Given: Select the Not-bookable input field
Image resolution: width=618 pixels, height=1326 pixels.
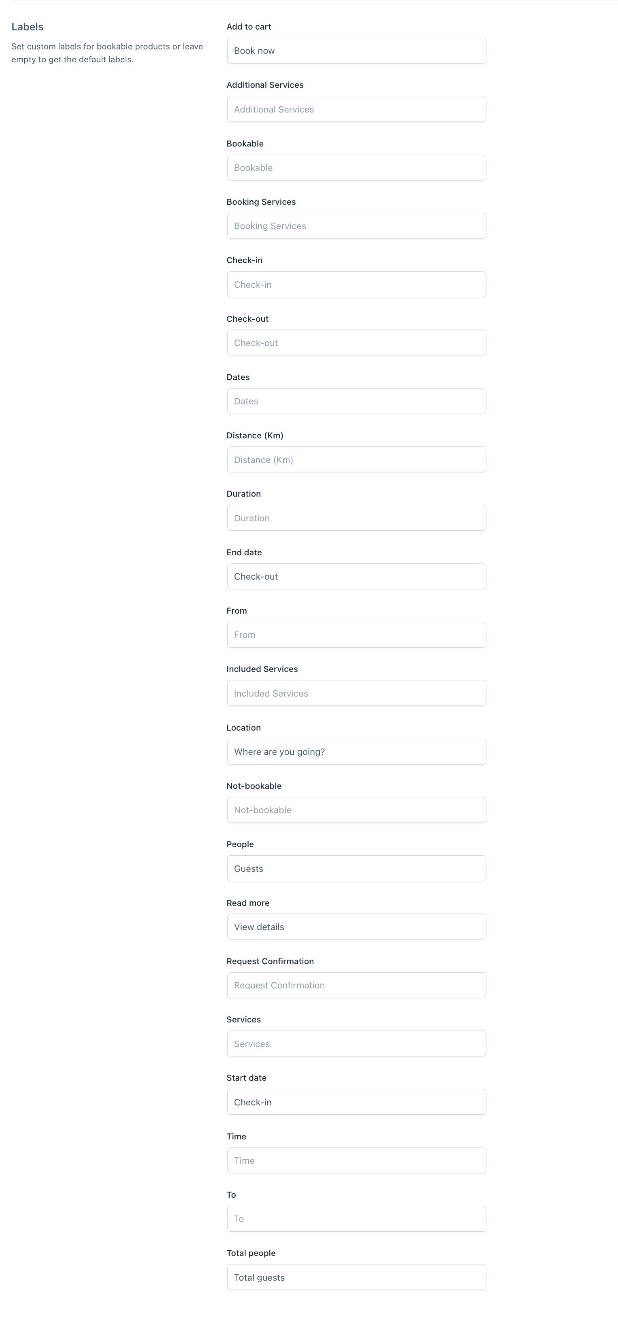Looking at the screenshot, I should (356, 810).
